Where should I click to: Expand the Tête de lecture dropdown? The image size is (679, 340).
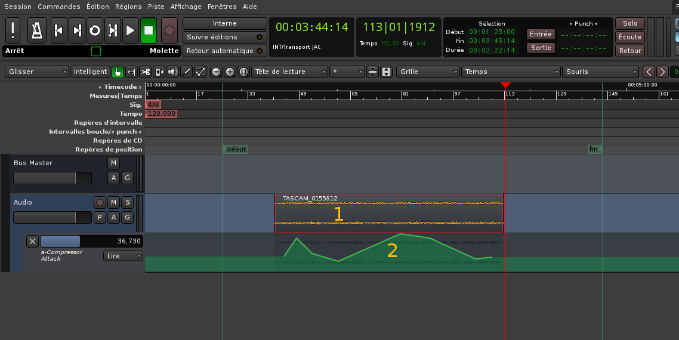point(289,72)
